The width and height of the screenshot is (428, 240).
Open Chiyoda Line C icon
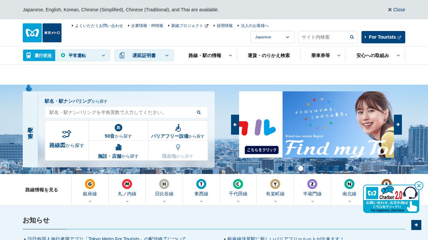[238, 184]
